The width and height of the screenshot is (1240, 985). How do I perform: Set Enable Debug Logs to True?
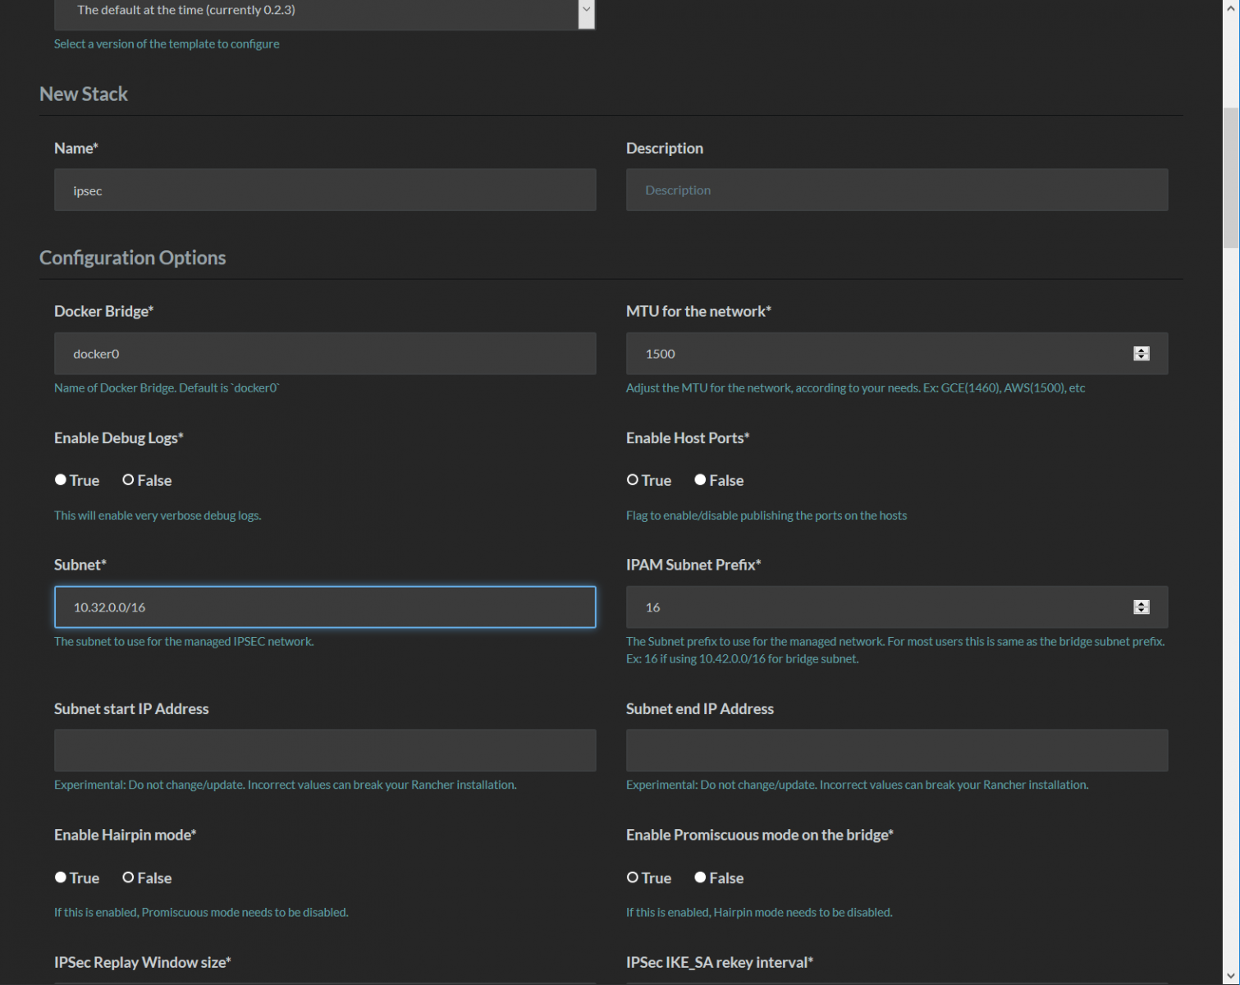(61, 480)
